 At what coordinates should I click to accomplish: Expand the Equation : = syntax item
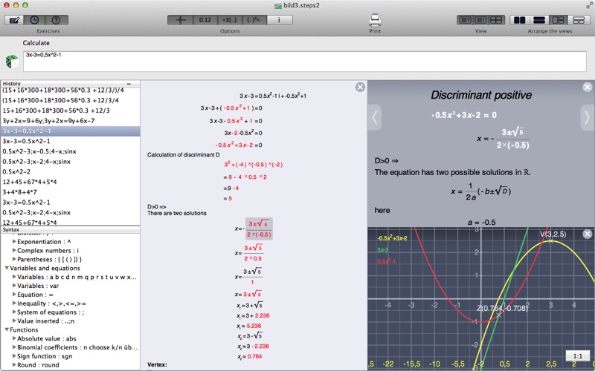(14, 295)
